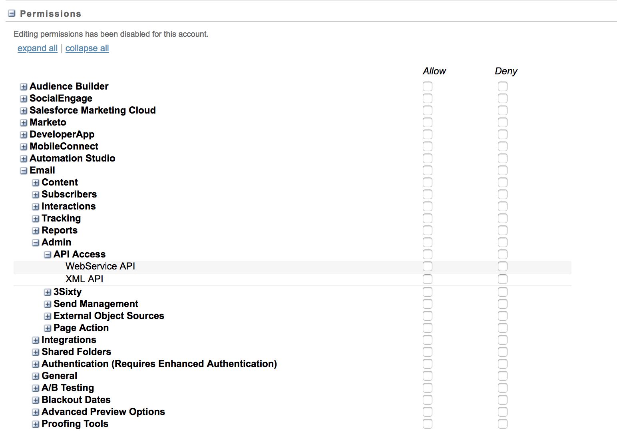Expand the Integrations node

(x=36, y=340)
